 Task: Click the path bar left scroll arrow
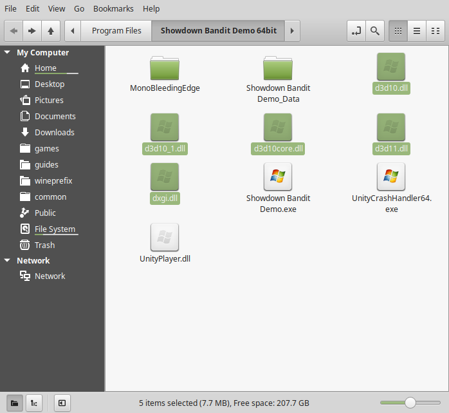pos(73,31)
